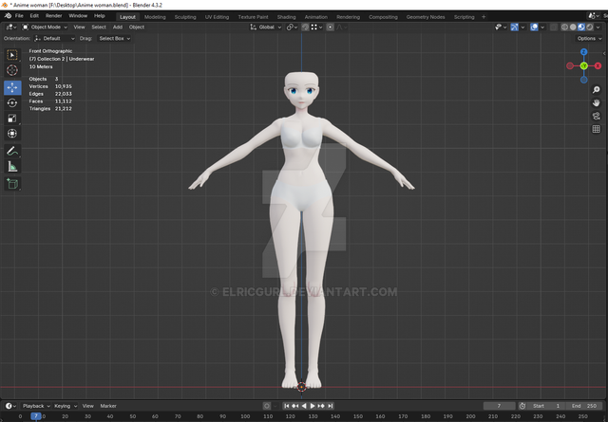Toggle camera view in the viewport
608x422 pixels.
point(596,115)
